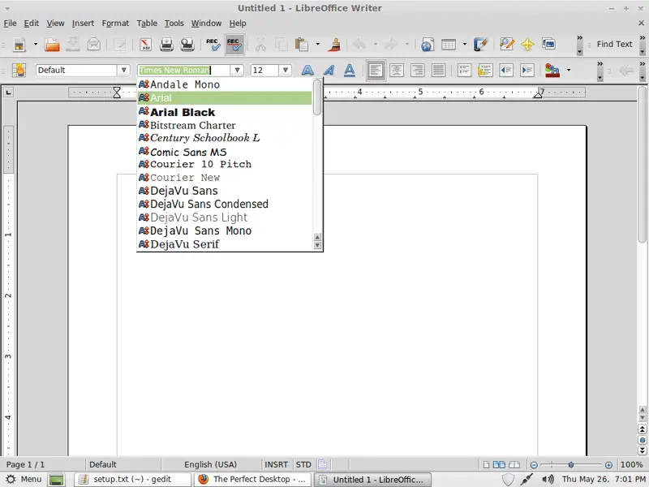The height and width of the screenshot is (487, 649).
Task: Choose Courier New font
Action: [225, 177]
